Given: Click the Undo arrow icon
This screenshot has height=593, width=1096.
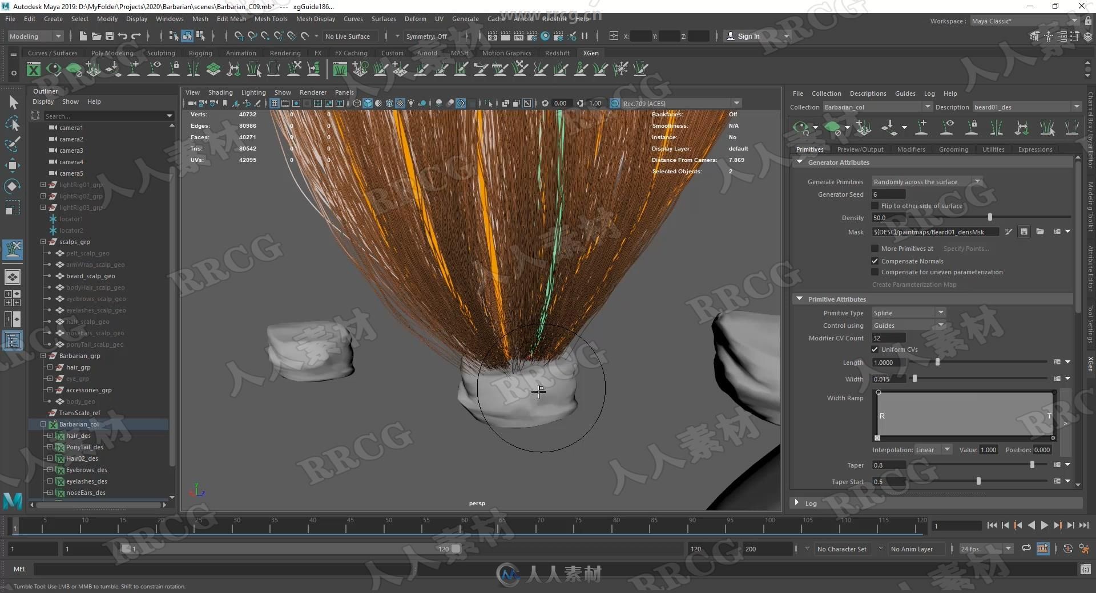Looking at the screenshot, I should pos(122,36).
